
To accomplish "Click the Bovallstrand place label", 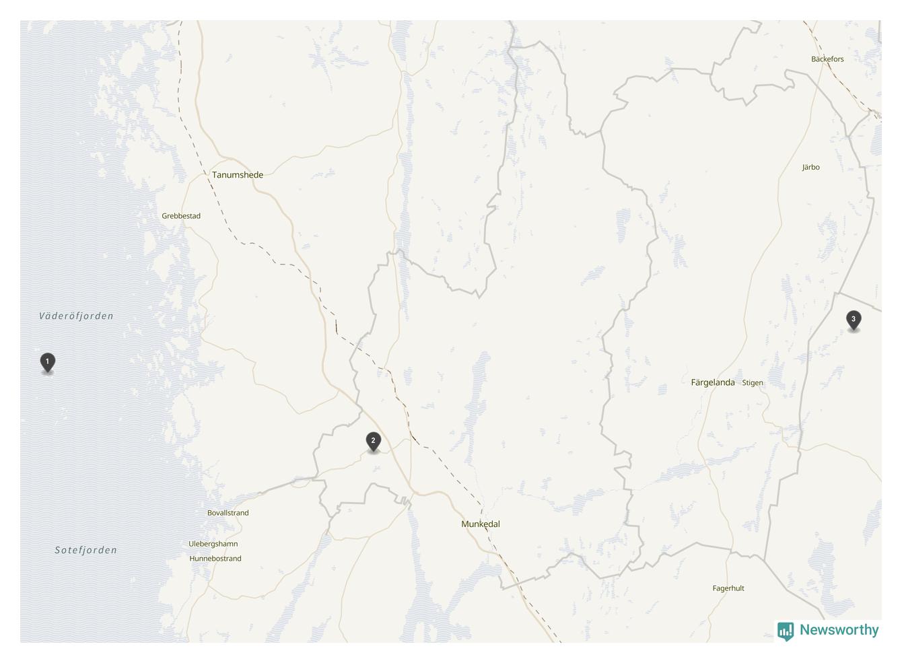I will point(228,513).
